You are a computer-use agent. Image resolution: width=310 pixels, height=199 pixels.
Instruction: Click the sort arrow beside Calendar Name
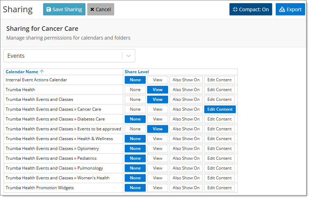(x=42, y=72)
